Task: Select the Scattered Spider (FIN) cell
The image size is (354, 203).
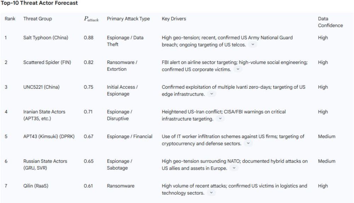Action: [47, 62]
